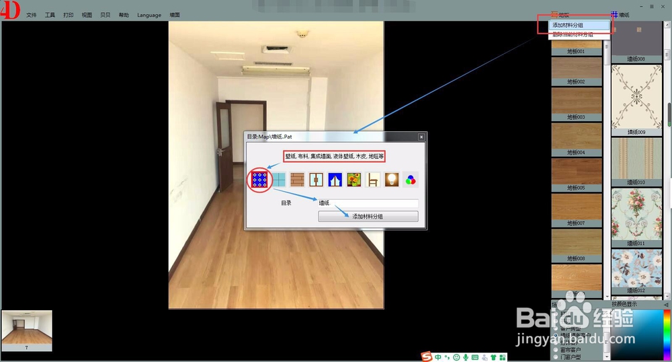Switch the punctuation mode icon in IME bar
This screenshot has width=672, height=362.
click(x=447, y=357)
